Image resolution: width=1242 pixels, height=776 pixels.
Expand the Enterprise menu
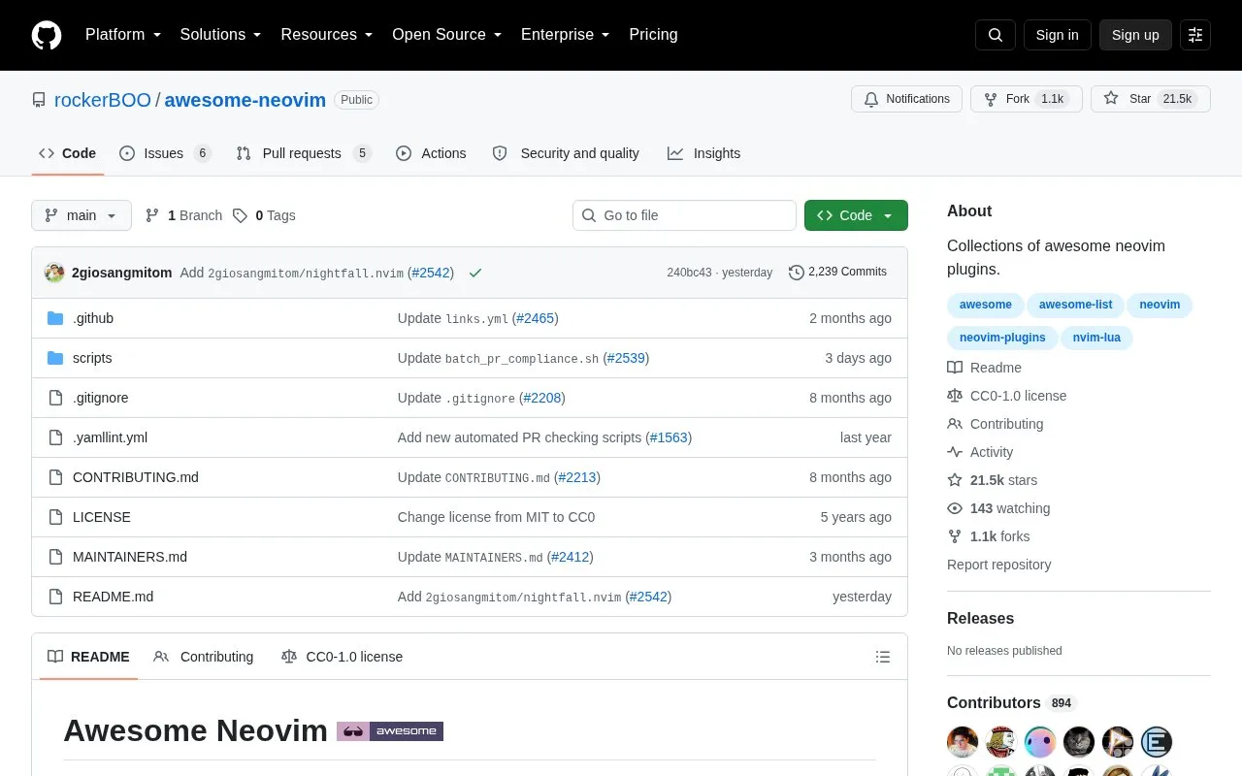(566, 35)
